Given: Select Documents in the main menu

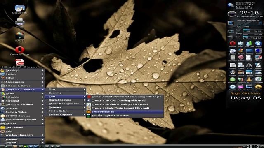Looking at the screenshot, I should pos(22,127).
